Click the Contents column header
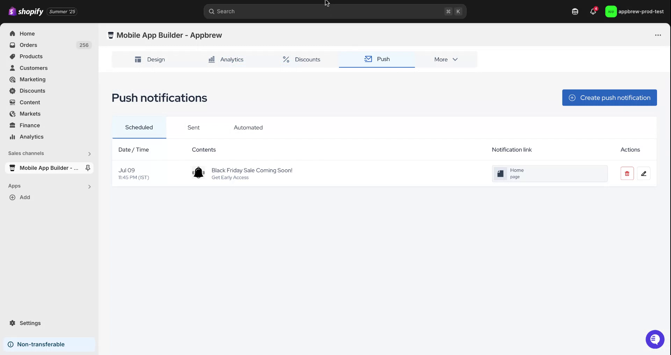 click(x=204, y=150)
